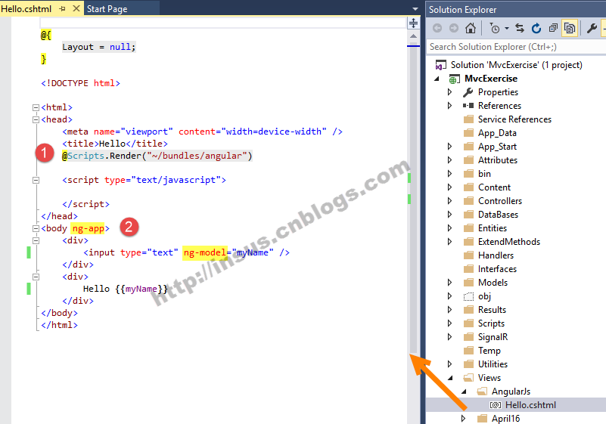Expand the Attributes folder
The width and height of the screenshot is (606, 424).
[x=449, y=160]
